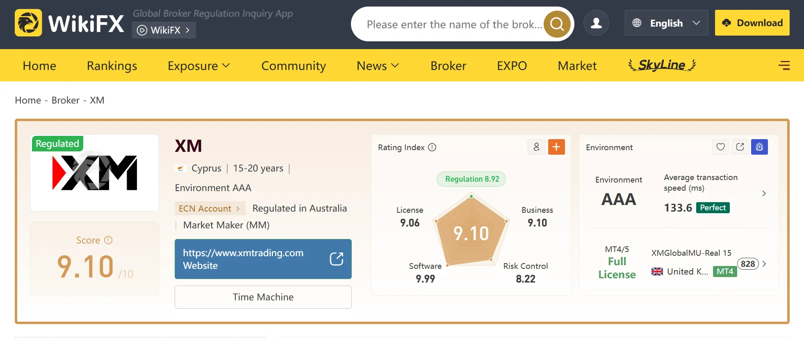Click the XM broker logo
Screen dimensions: 804x338
click(x=95, y=173)
